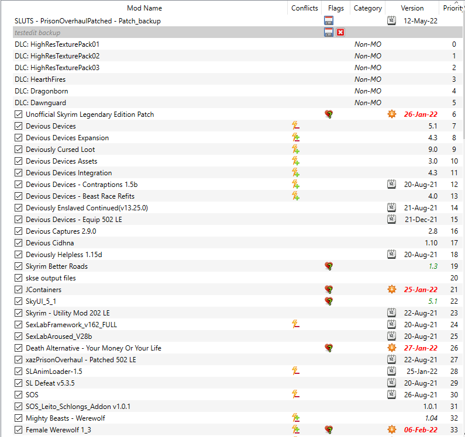
Task: Click the conflict icon for Deviously Cursed Loot
Action: pyautogui.click(x=295, y=149)
